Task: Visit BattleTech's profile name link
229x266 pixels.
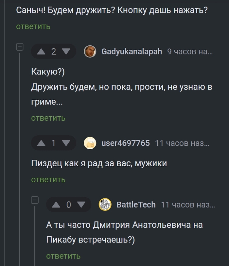Action: 136,205
